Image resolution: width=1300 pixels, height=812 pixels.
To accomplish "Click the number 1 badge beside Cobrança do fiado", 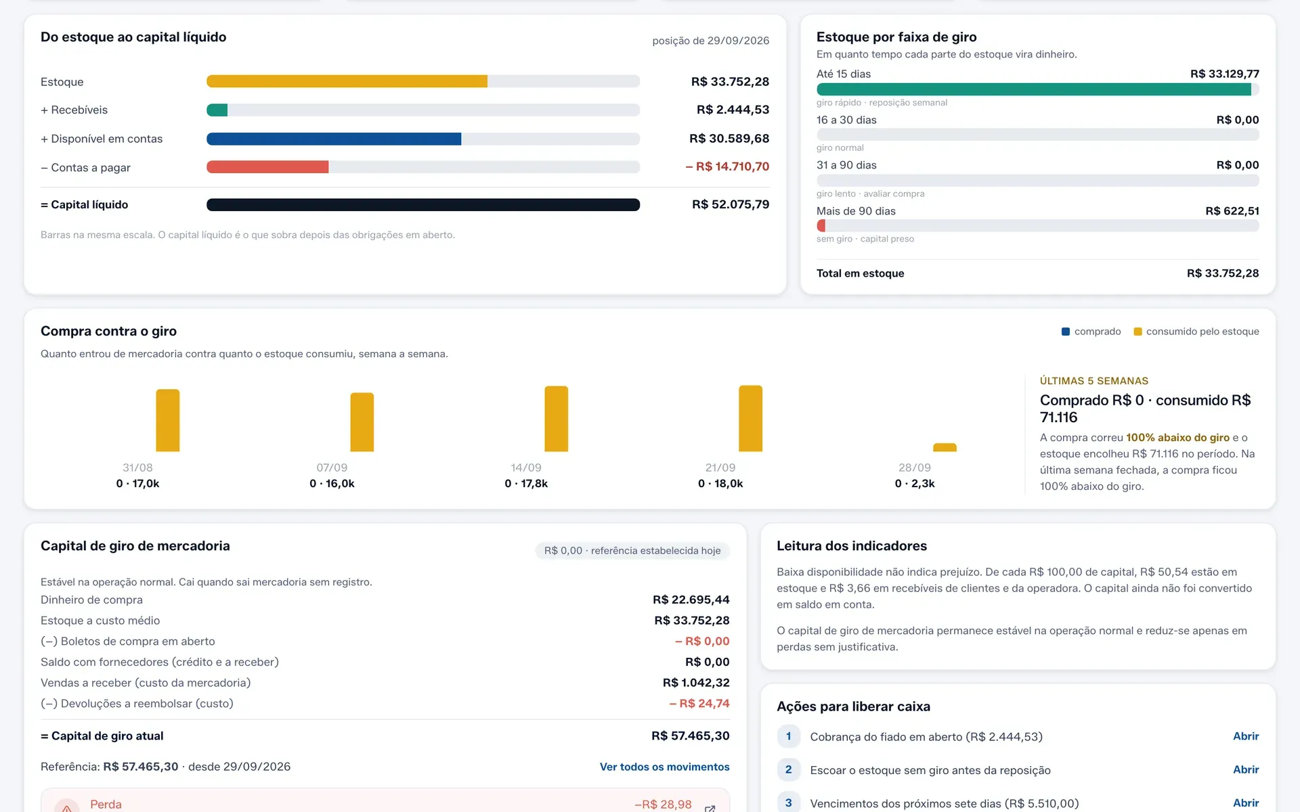I will coord(788,736).
